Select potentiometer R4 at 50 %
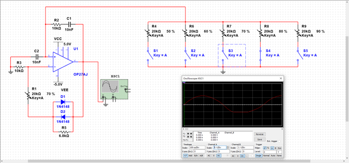The image size is (349, 163). click(x=148, y=33)
